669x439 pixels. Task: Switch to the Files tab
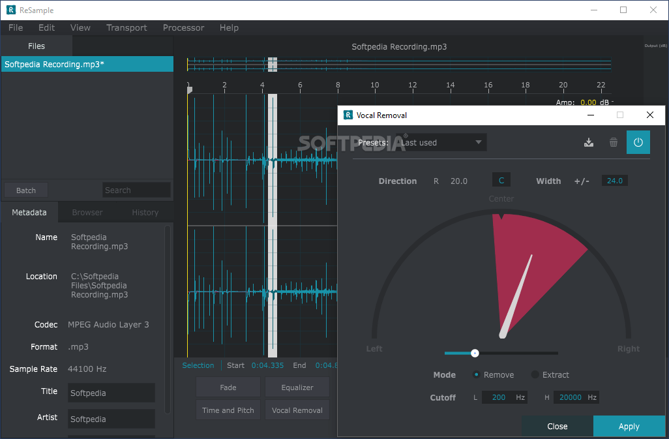tap(37, 46)
